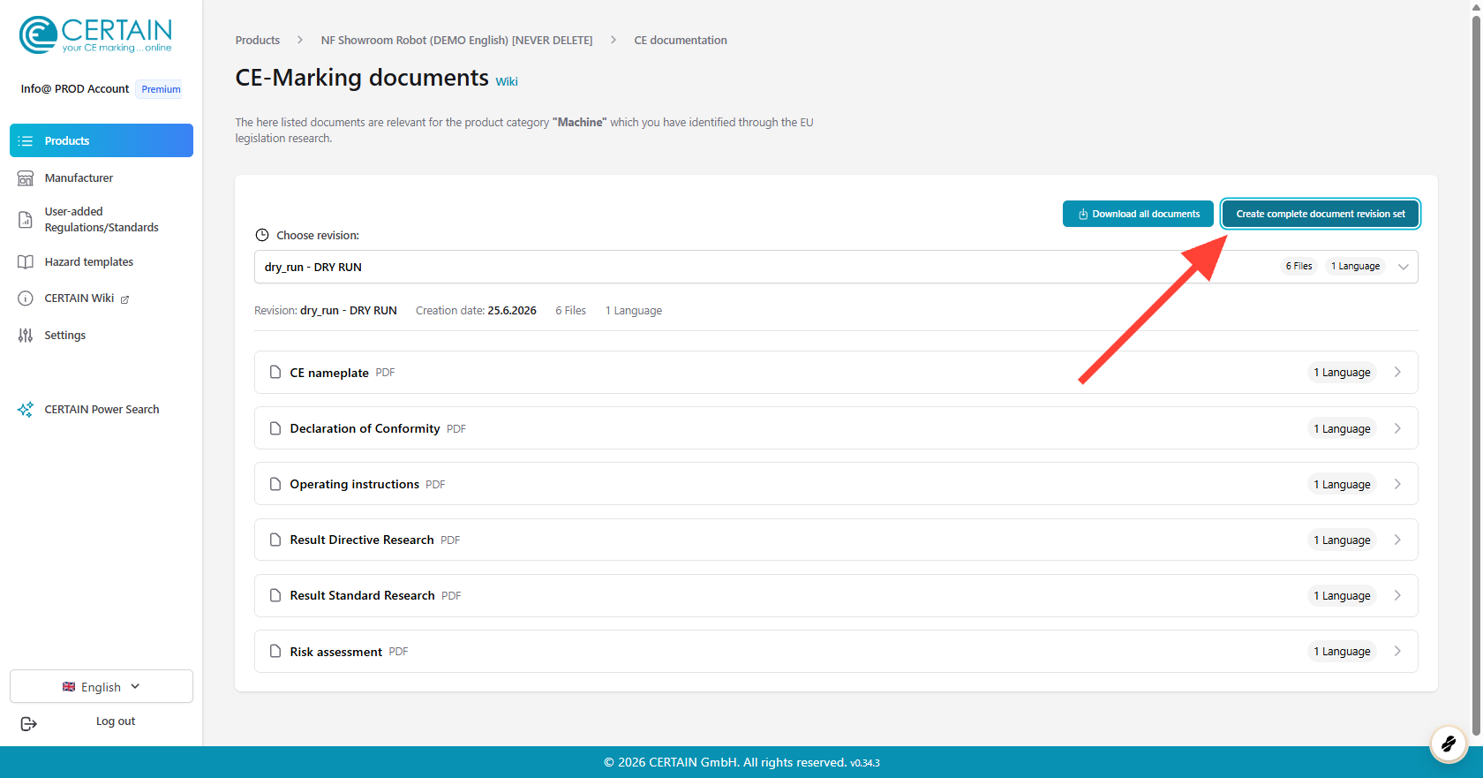Click 1 Language badge in Risk assessment row
This screenshot has width=1483, height=778.
(x=1342, y=651)
